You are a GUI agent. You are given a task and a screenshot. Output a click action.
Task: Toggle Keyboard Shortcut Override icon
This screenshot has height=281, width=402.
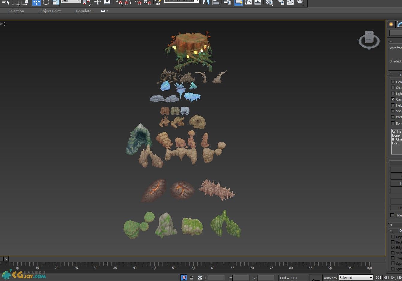tap(107, 2)
